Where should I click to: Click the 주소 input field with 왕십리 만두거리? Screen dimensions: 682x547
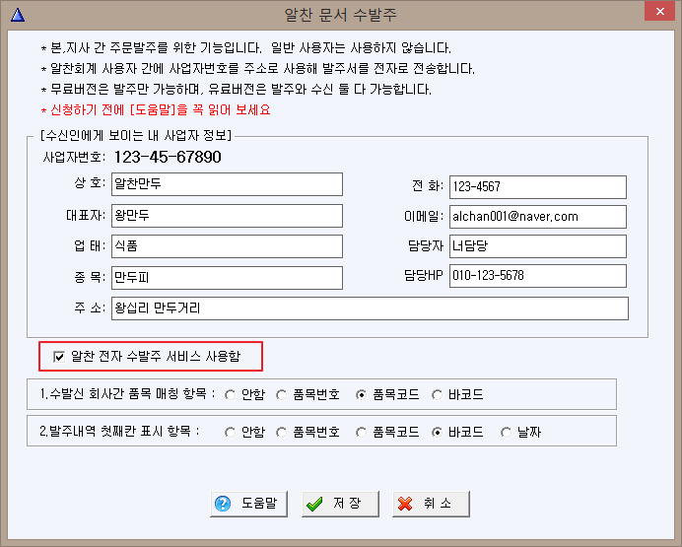tap(371, 308)
